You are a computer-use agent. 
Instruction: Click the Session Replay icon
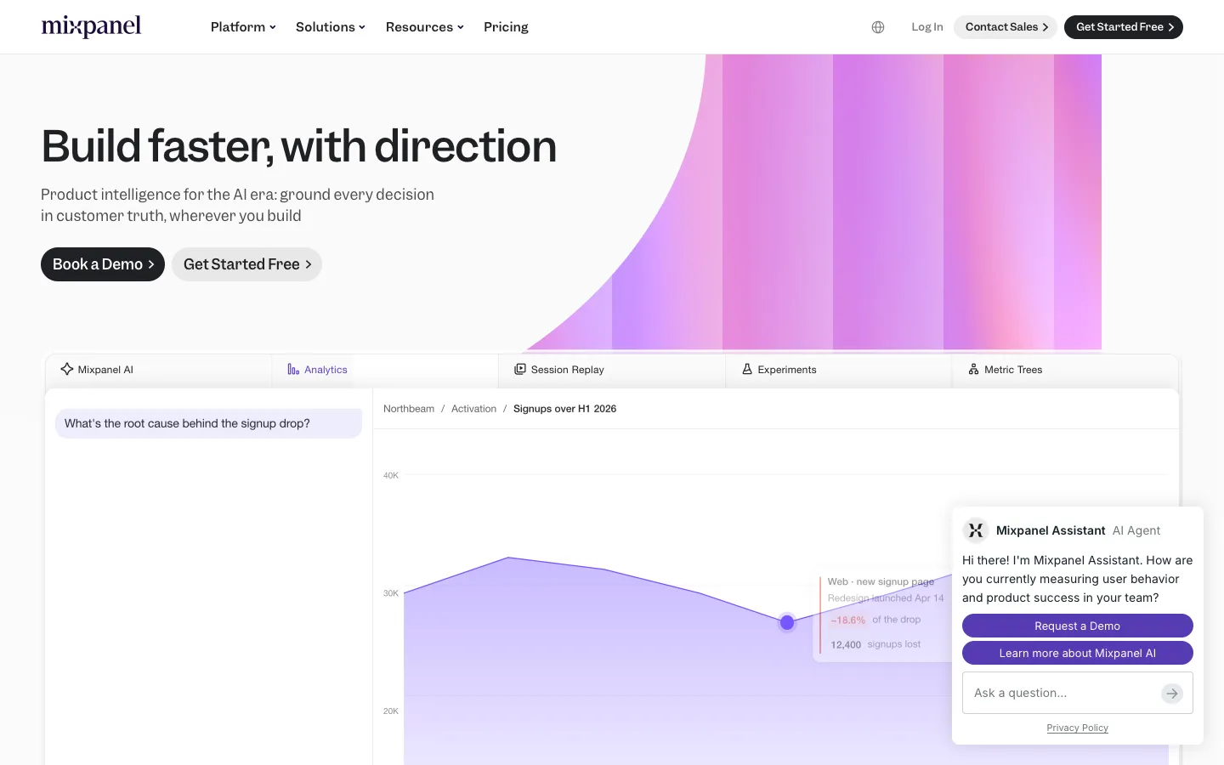(520, 369)
